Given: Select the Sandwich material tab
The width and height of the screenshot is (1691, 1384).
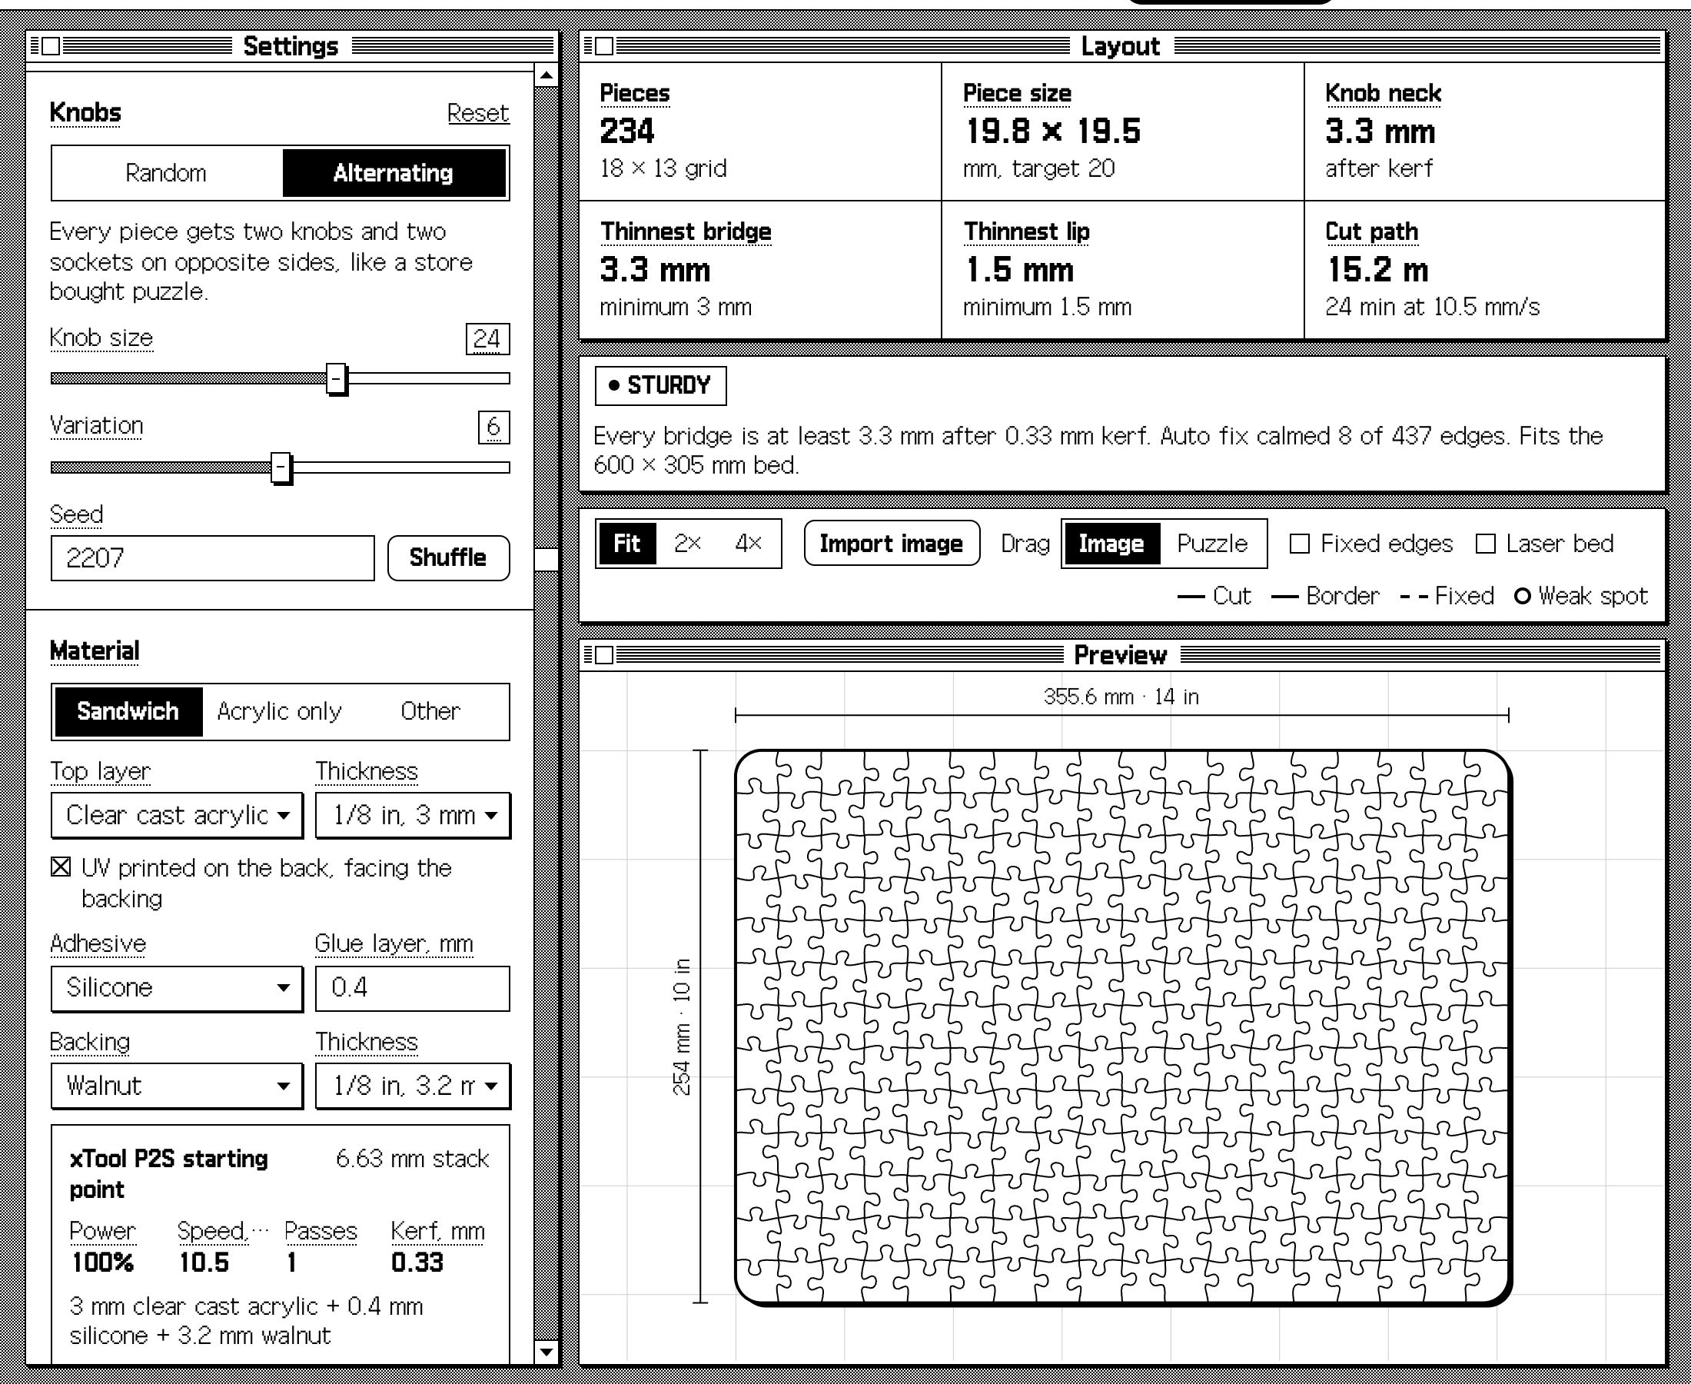Looking at the screenshot, I should pyautogui.click(x=128, y=711).
